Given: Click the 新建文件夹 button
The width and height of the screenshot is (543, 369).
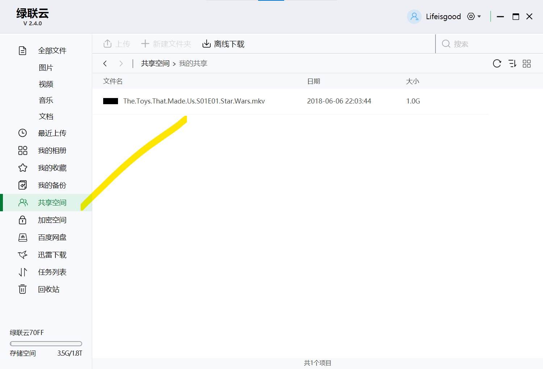Looking at the screenshot, I should click(x=166, y=44).
